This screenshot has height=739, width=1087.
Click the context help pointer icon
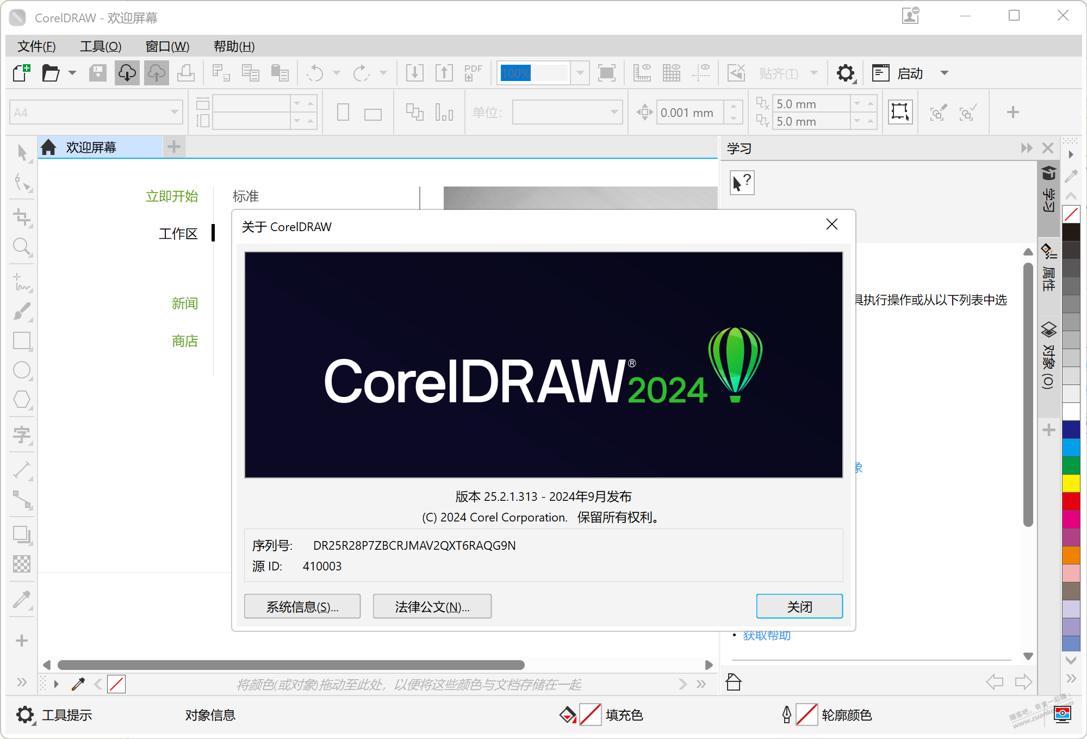coord(742,182)
